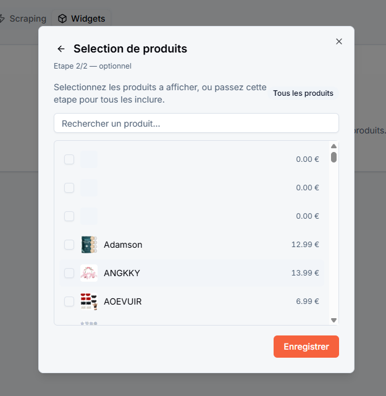Switch to the Widgets tab

(x=82, y=19)
